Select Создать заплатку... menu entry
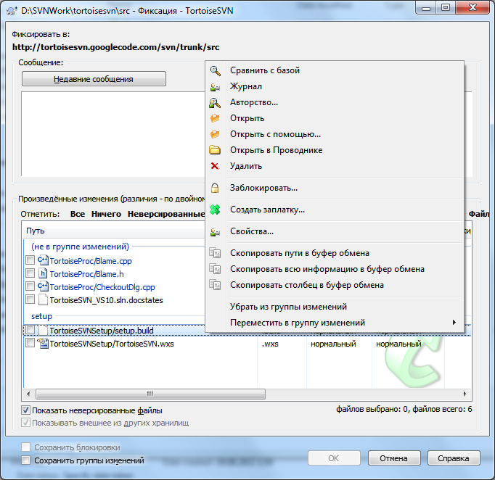 click(335, 210)
